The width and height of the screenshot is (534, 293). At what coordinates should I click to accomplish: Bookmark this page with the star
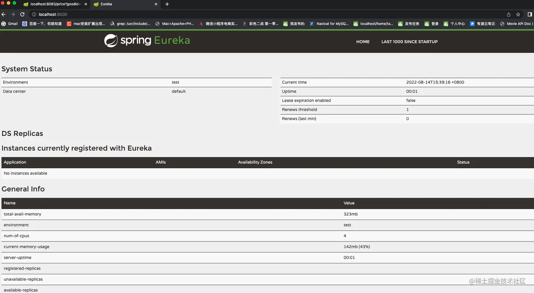coord(518,14)
